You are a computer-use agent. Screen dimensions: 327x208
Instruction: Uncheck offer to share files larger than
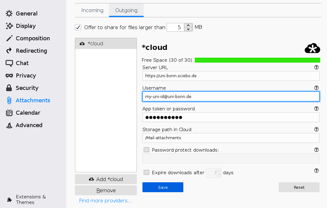(78, 27)
